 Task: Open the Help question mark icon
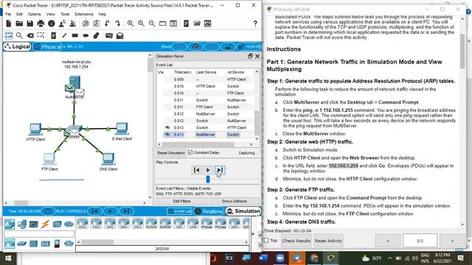(255, 24)
